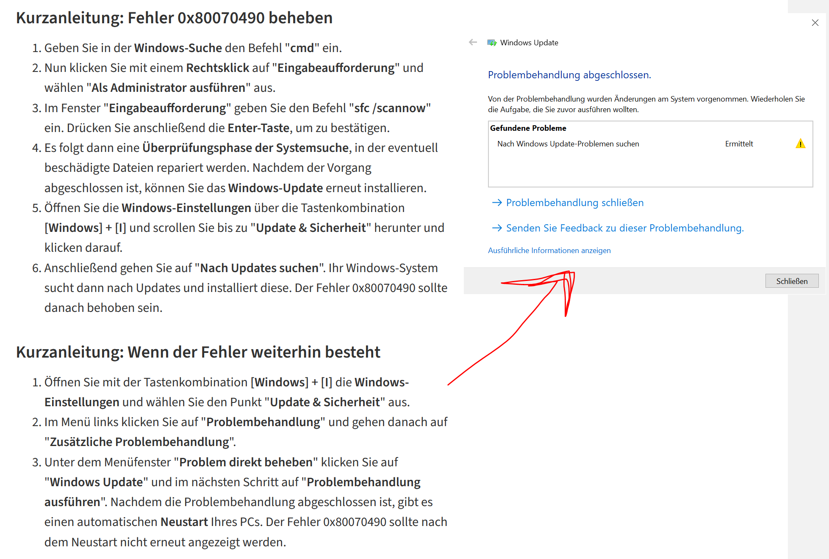Show 'Ausführliche Informationen anzeigen' details
Screen dimensions: 829x559
tap(549, 251)
